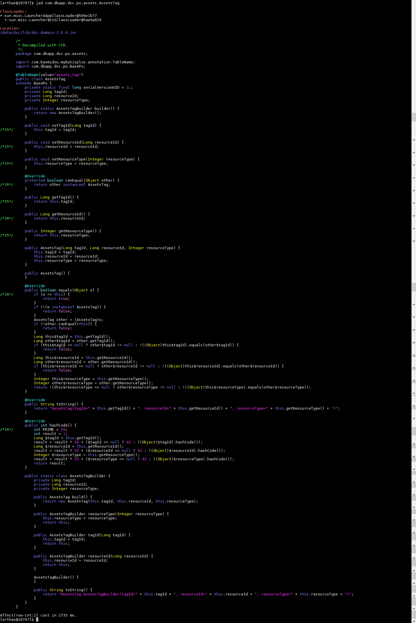
Task: Click the '@TableName(value="assets_tag")' annotation
Action: coord(50,75)
